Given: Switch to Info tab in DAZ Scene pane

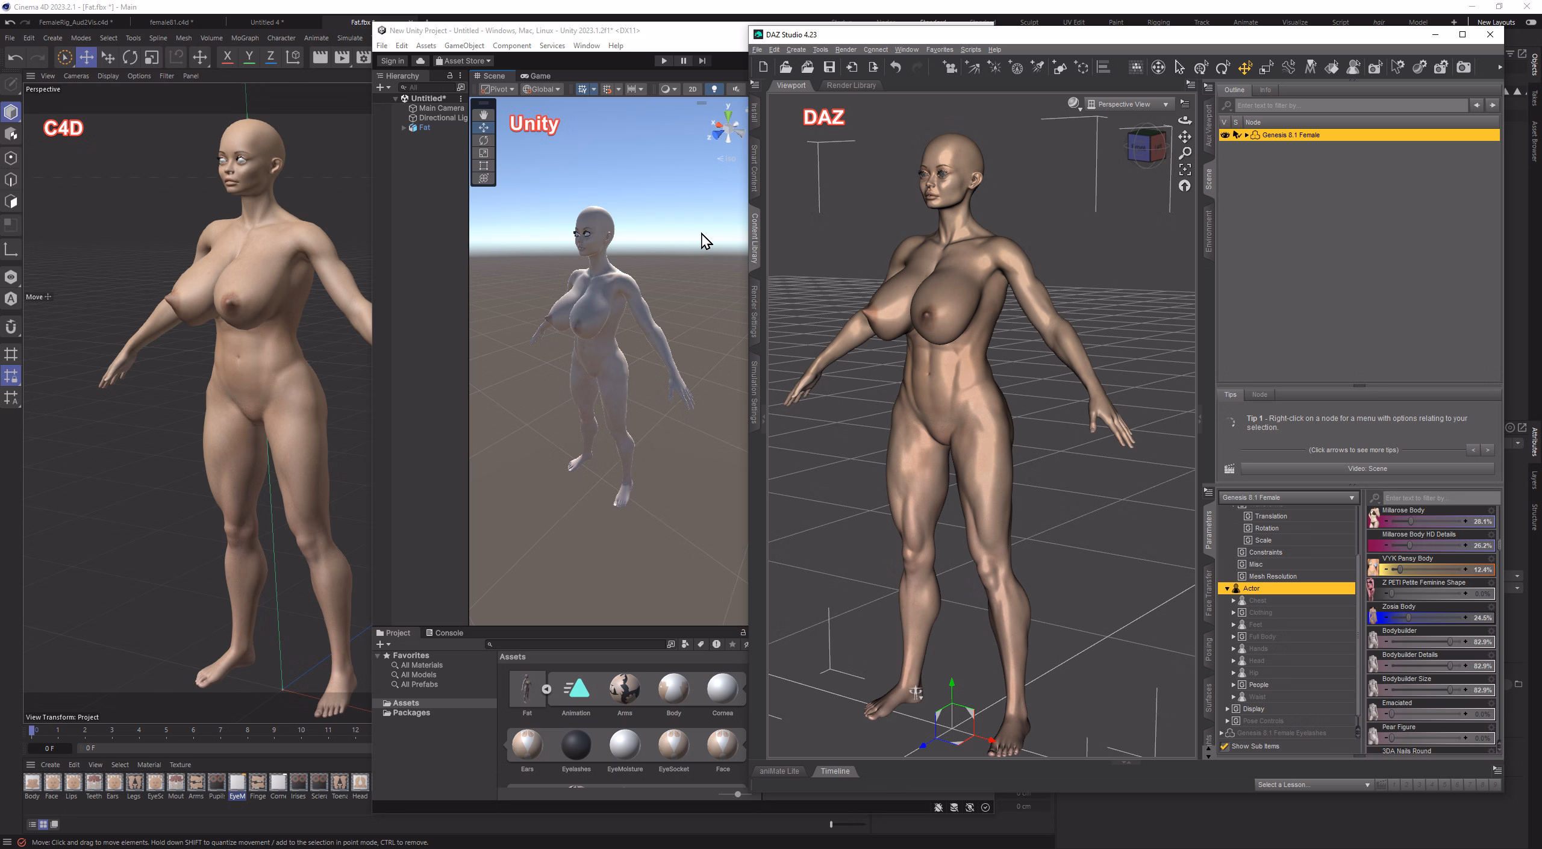Looking at the screenshot, I should (1265, 90).
